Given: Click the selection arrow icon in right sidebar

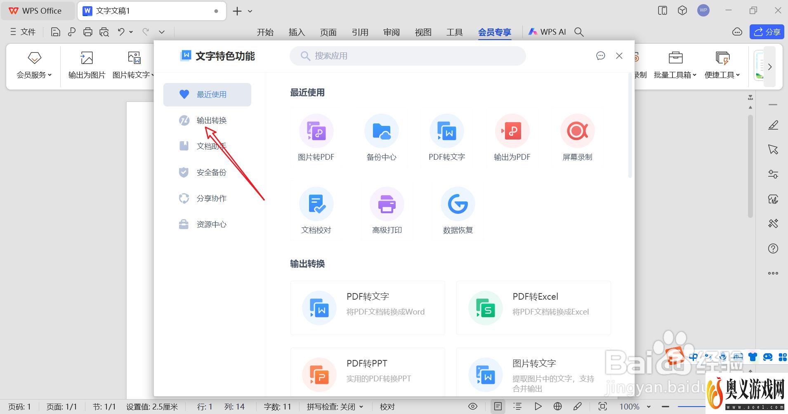Looking at the screenshot, I should (x=773, y=149).
